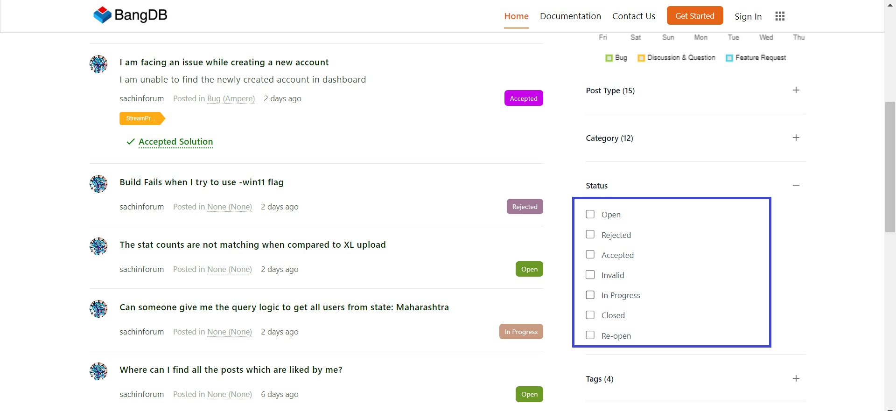The image size is (896, 411).
Task: Click sachinforum author on Build Fails post
Action: pyautogui.click(x=142, y=207)
